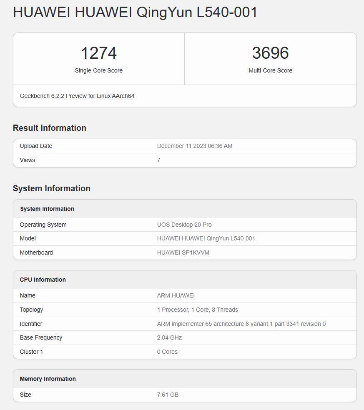364x410 pixels.
Task: Click the Topology value with 8 Threads
Action: 197,310
